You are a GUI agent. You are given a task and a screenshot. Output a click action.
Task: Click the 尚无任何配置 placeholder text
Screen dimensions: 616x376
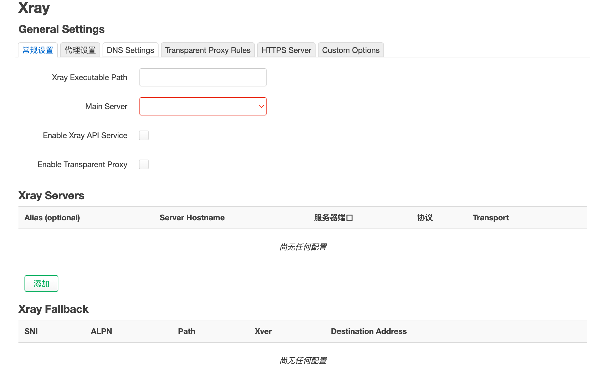point(303,247)
